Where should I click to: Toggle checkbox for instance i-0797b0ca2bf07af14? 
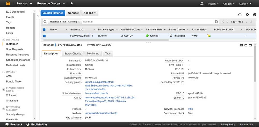coord(44,36)
